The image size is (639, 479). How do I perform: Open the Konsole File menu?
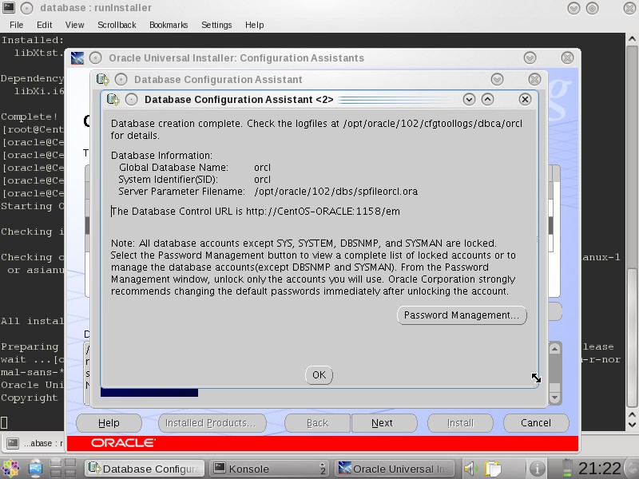16,25
